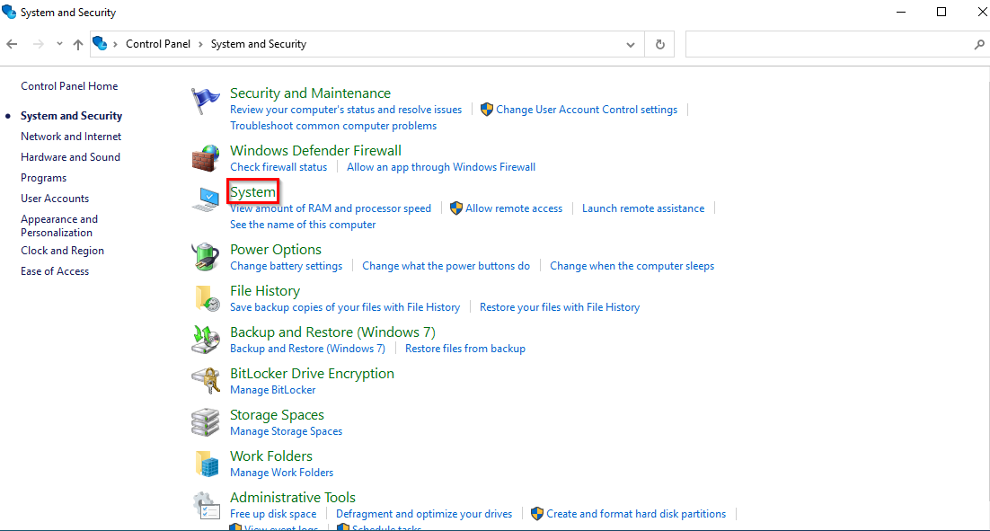Click the window title bar Control Panel icon

tap(9, 12)
